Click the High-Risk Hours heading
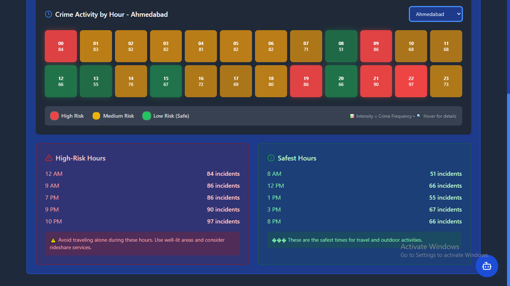 (81, 158)
